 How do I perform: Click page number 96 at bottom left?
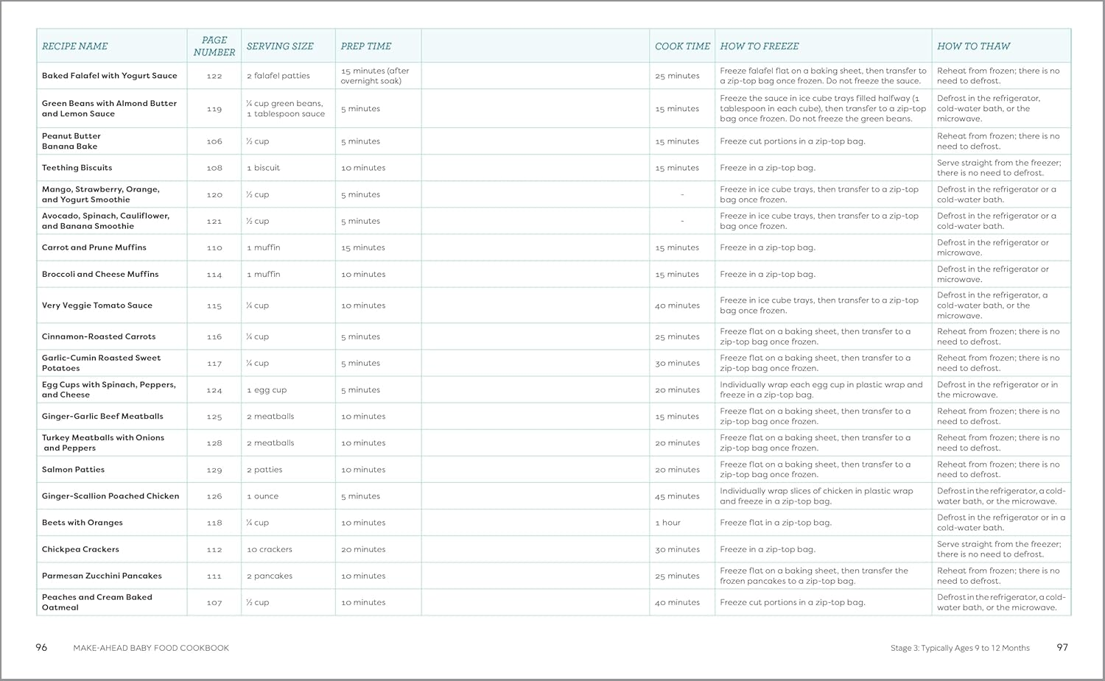pyautogui.click(x=40, y=648)
